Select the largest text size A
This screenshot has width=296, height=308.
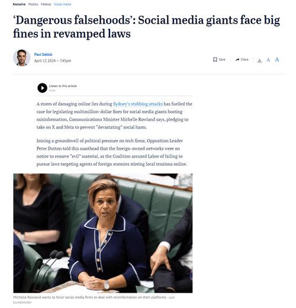click(x=277, y=59)
